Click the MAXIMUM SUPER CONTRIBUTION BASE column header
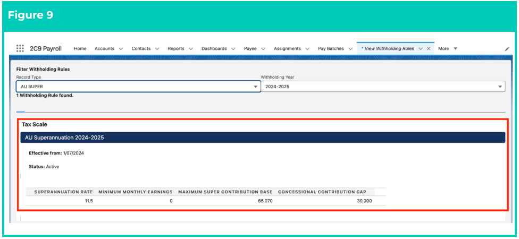Image resolution: width=519 pixels, height=239 pixels. click(225, 192)
